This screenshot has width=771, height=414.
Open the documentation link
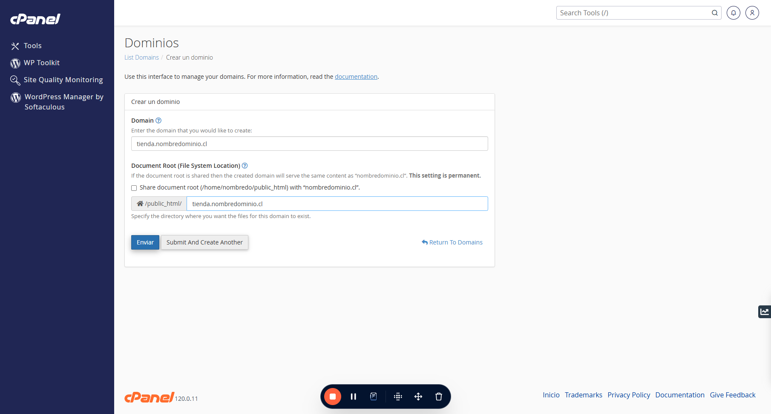356,77
